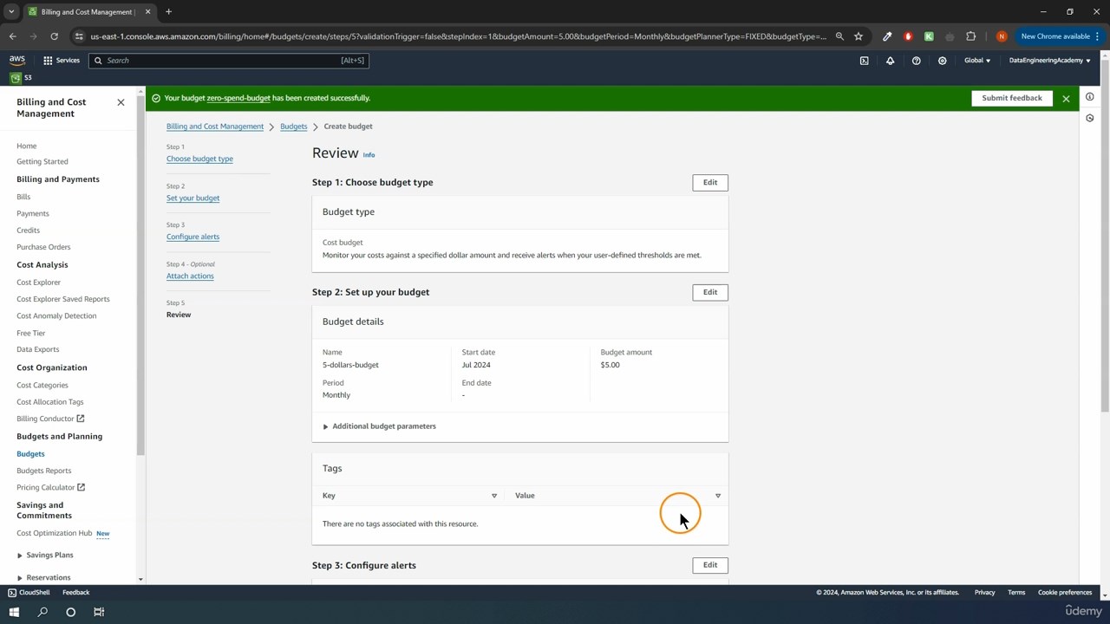Click the Submit feedback button
This screenshot has width=1110, height=624.
point(1012,98)
